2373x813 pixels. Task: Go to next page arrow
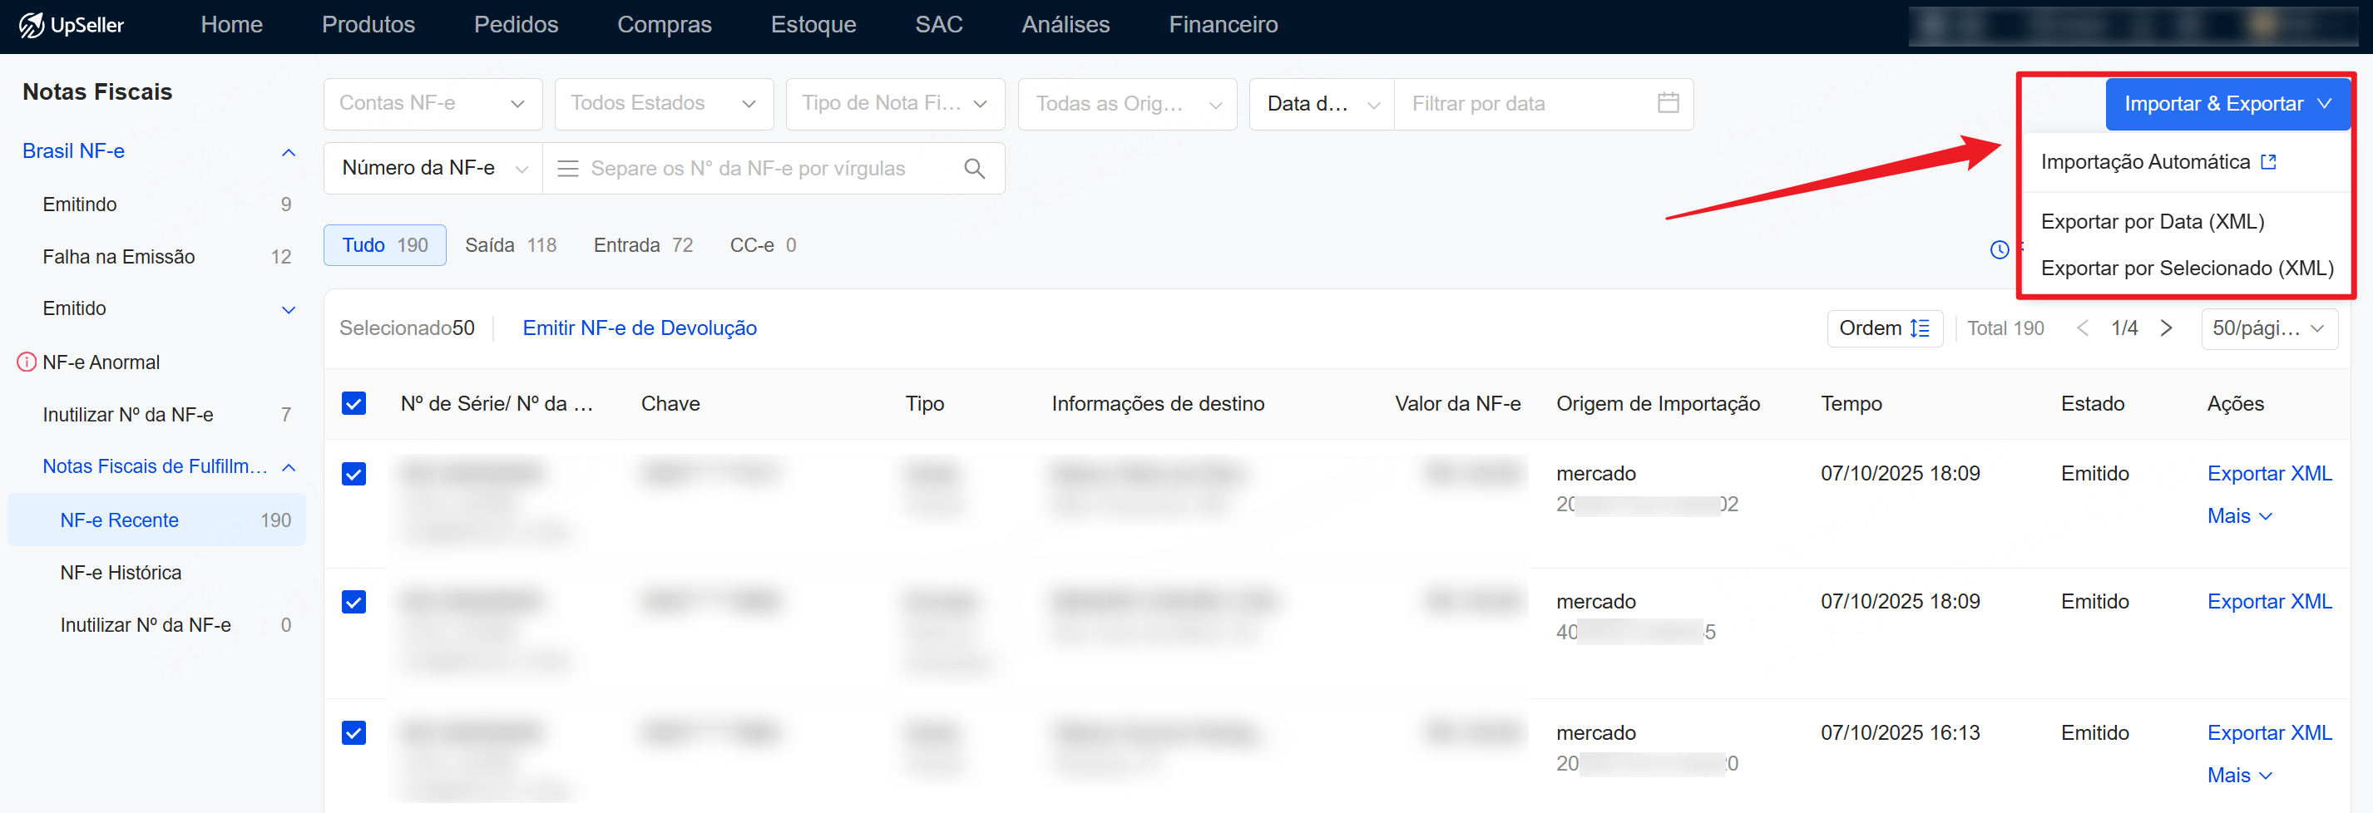coord(2167,328)
